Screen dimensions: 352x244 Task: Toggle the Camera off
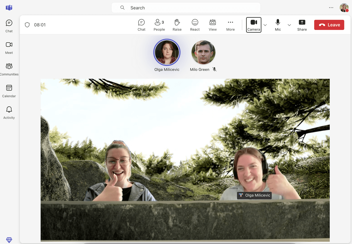pos(254,25)
